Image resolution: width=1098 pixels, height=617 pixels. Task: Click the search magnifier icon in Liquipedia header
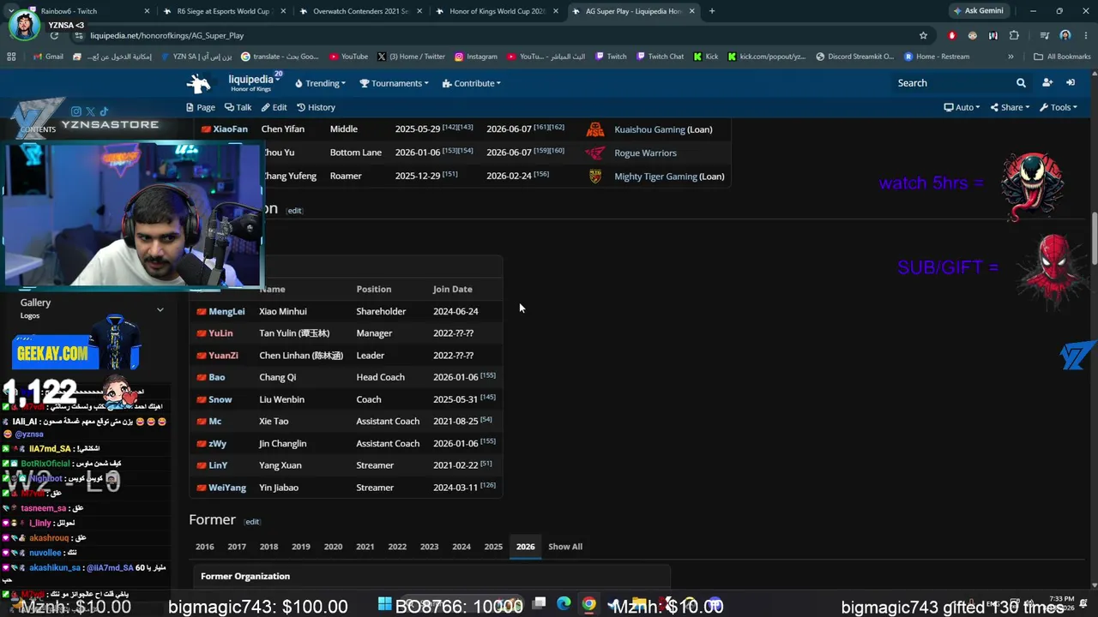click(x=1021, y=83)
